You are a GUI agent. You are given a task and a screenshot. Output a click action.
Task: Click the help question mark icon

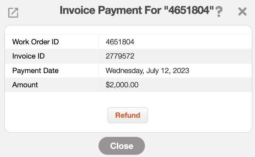pyautogui.click(x=219, y=12)
